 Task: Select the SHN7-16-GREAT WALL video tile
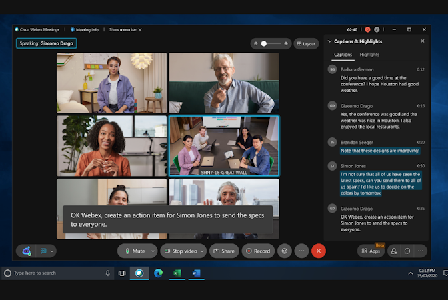tap(224, 146)
